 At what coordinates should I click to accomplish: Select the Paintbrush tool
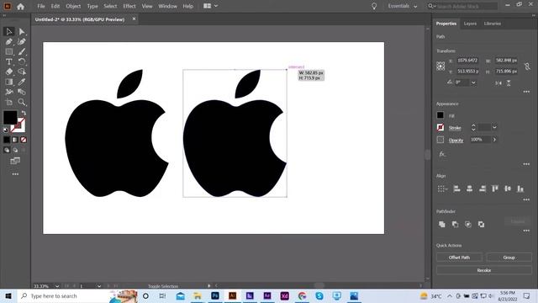point(22,52)
